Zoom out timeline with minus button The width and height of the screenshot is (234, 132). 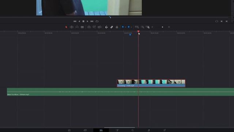(x=152, y=27)
